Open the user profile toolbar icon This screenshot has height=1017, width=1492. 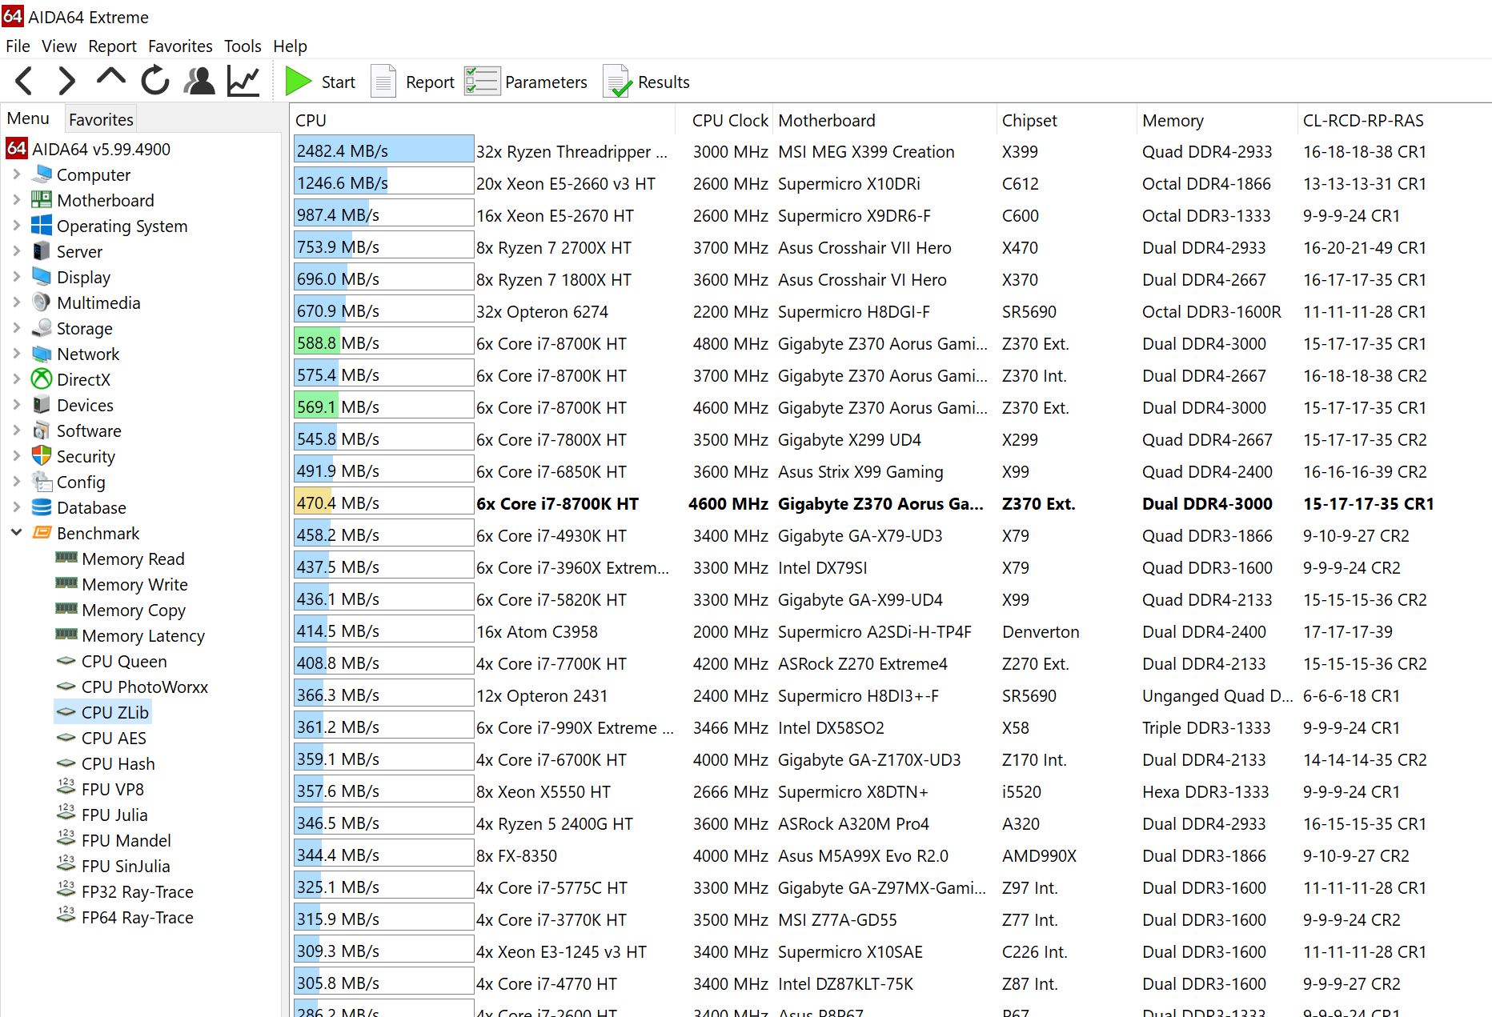(199, 82)
